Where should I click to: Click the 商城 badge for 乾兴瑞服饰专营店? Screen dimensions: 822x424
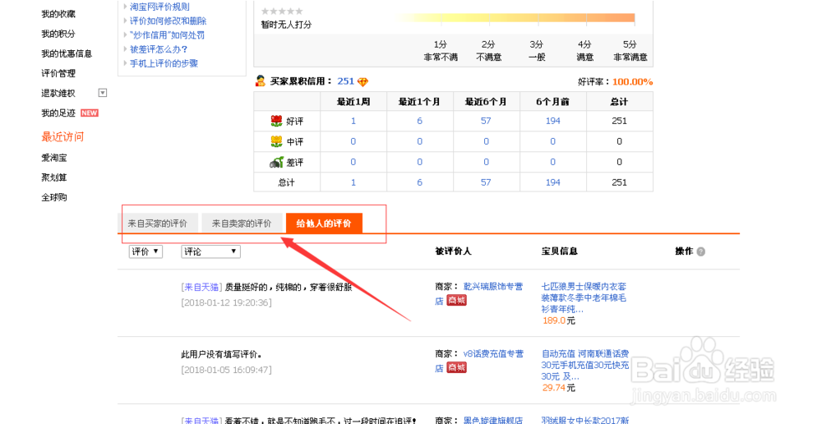pos(456,301)
